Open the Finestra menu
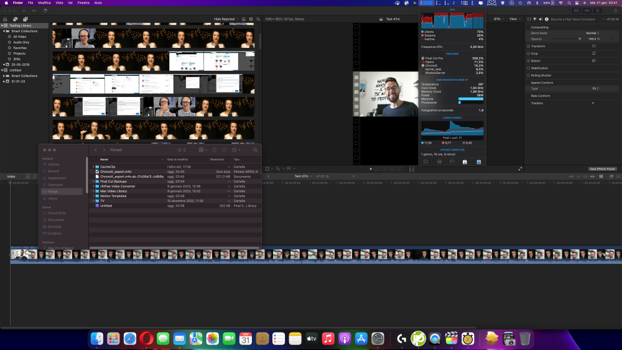Viewport: 622px width, 350px height. click(83, 2)
